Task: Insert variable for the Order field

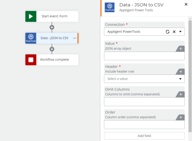Action: [180, 117]
